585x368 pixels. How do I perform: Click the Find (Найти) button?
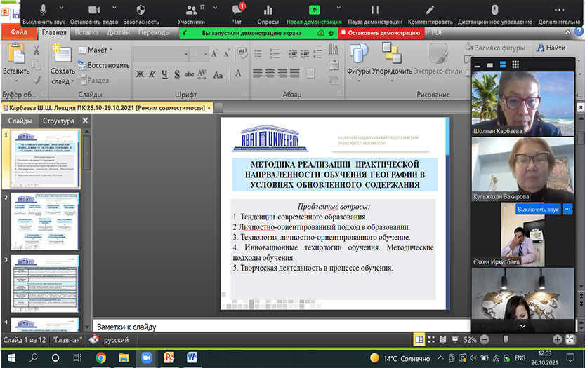tap(551, 48)
